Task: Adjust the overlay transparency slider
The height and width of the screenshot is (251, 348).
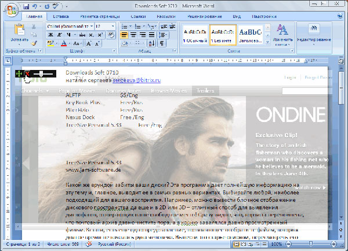Action: pos(41,73)
